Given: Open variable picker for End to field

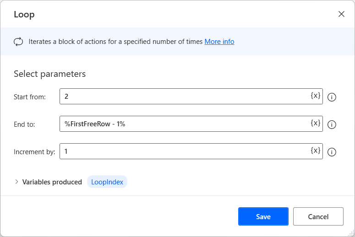Looking at the screenshot, I should pos(315,124).
